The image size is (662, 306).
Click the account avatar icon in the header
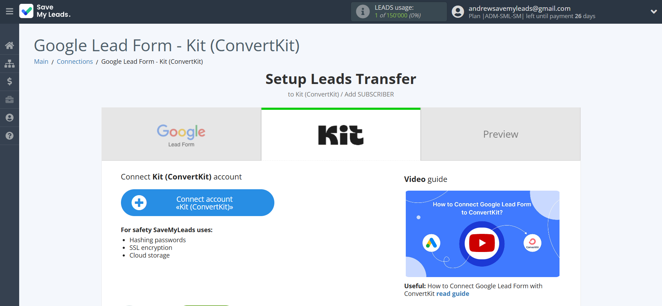[x=458, y=12]
